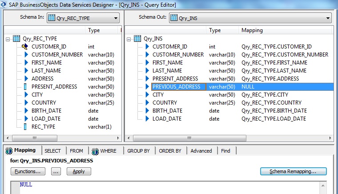Click the varchar(1) type of REC_TYPE
This screenshot has height=194, width=338.
pyautogui.click(x=100, y=127)
